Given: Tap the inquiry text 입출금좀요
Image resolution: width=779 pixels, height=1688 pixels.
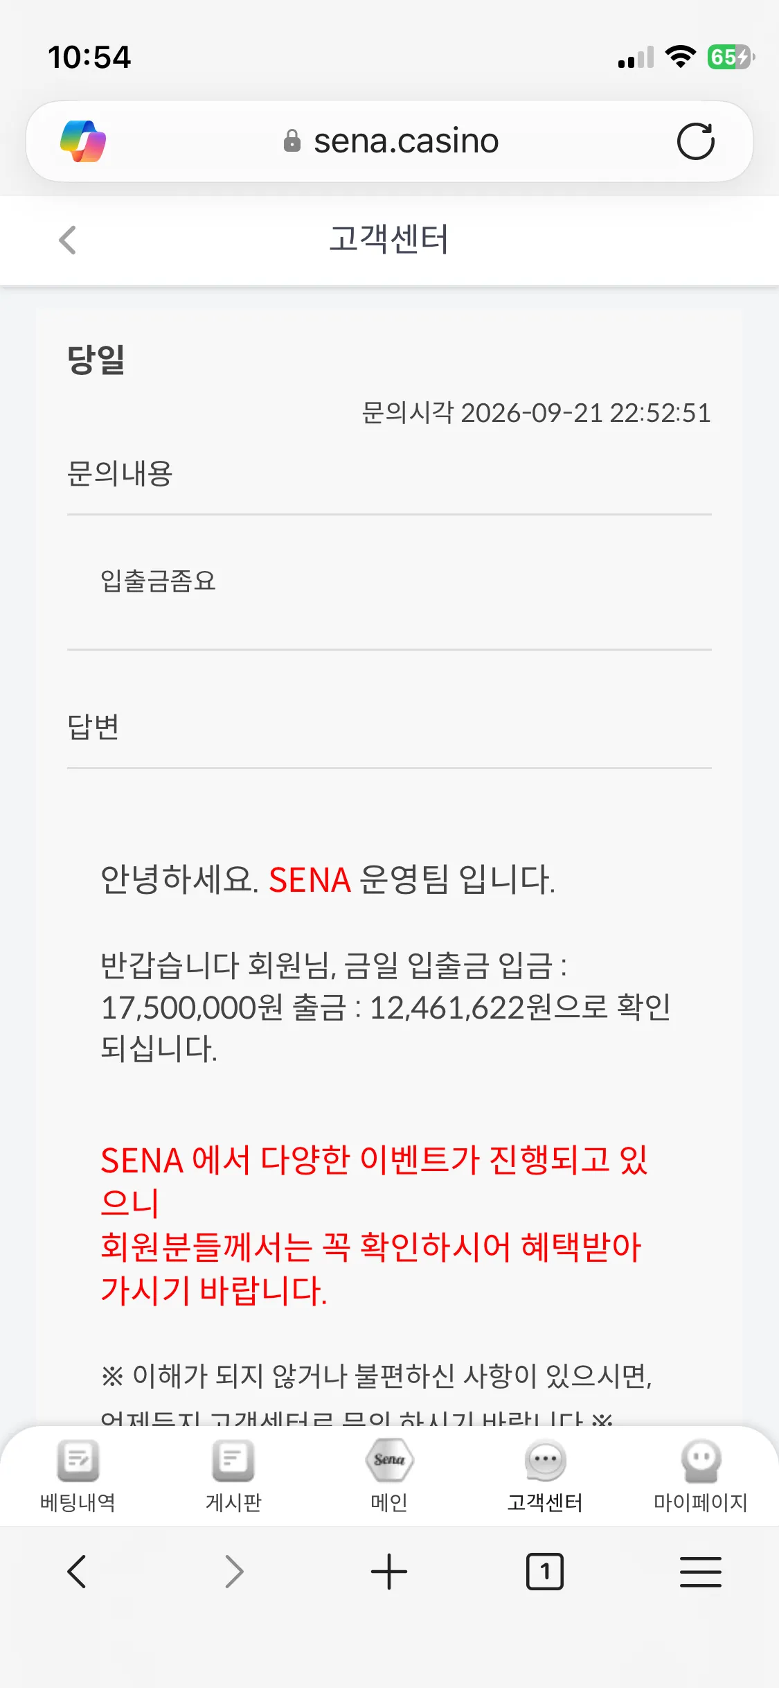Looking at the screenshot, I should pyautogui.click(x=159, y=581).
